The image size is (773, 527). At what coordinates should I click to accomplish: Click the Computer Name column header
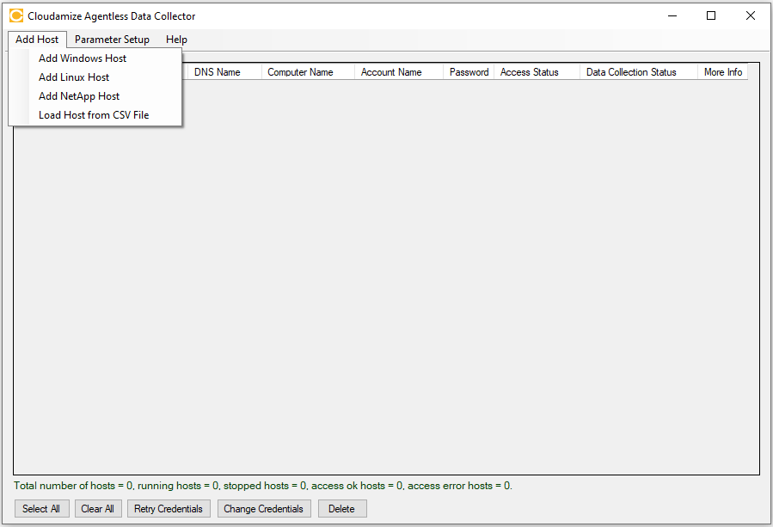(x=300, y=72)
